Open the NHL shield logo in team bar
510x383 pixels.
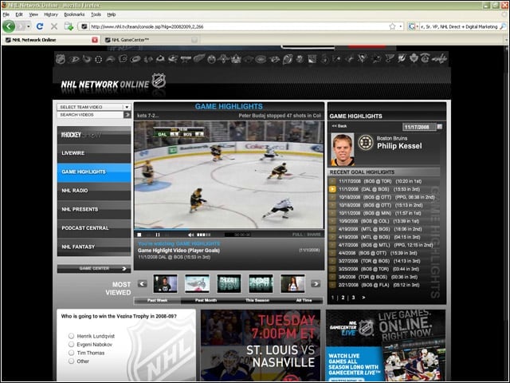pos(61,59)
